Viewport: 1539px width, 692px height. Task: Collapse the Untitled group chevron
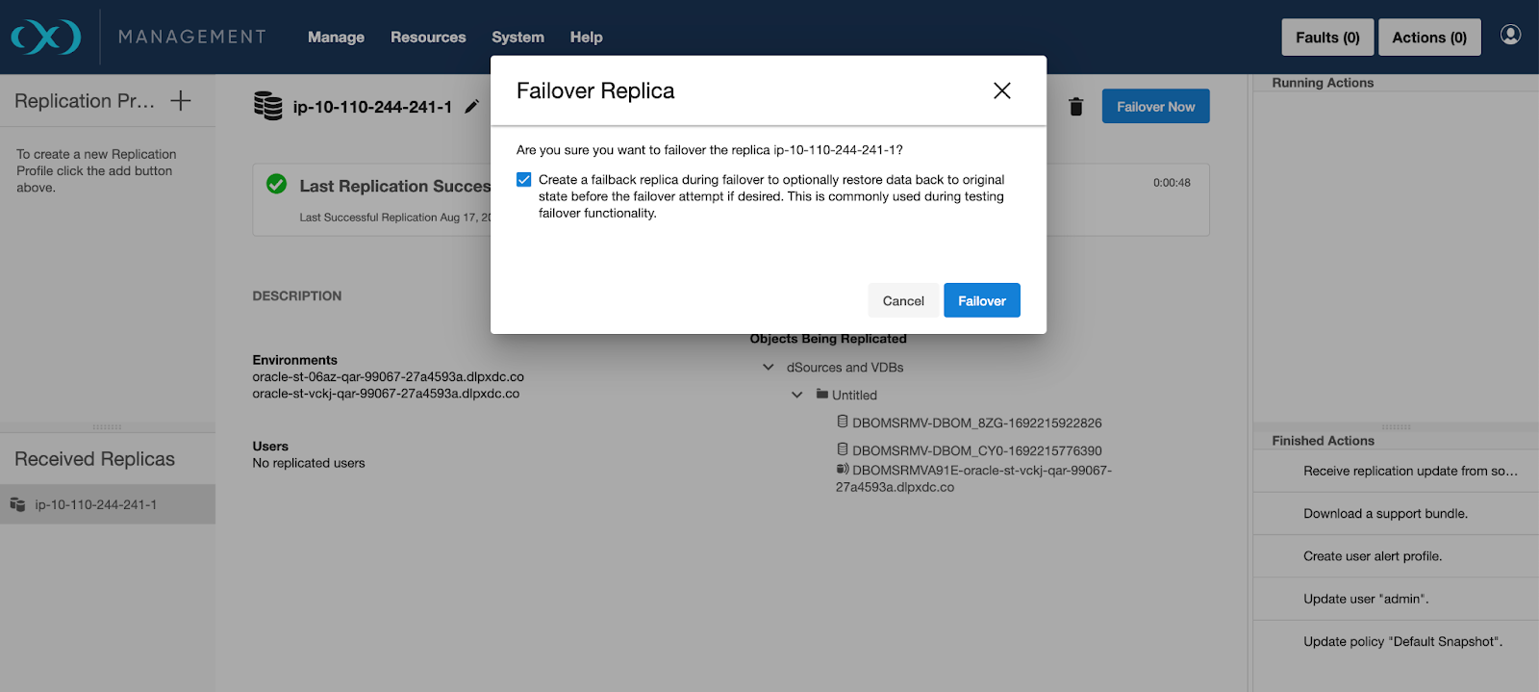pyautogui.click(x=796, y=395)
